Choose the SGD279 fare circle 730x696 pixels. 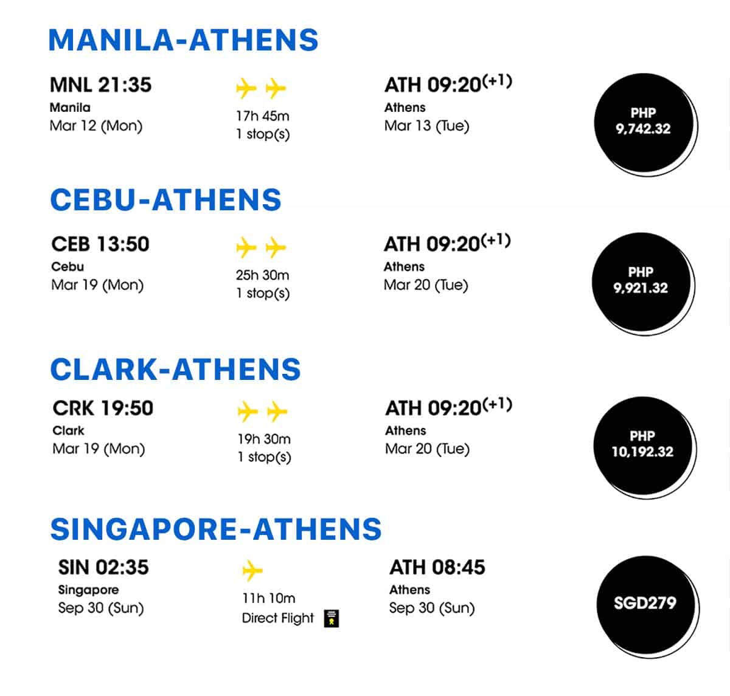[x=645, y=604]
